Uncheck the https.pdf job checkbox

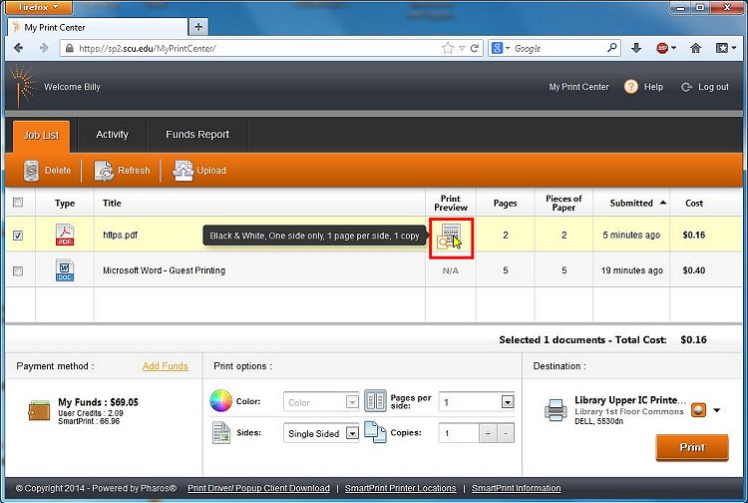tap(18, 236)
